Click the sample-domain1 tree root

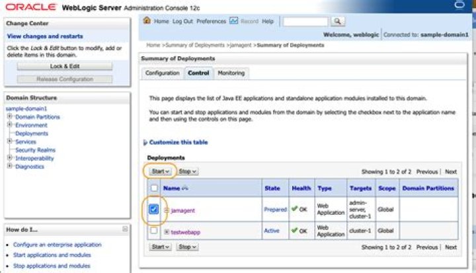click(x=26, y=108)
